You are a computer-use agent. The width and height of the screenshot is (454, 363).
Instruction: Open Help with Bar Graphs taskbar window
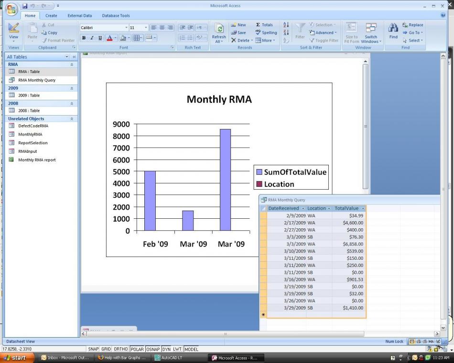tap(123, 358)
